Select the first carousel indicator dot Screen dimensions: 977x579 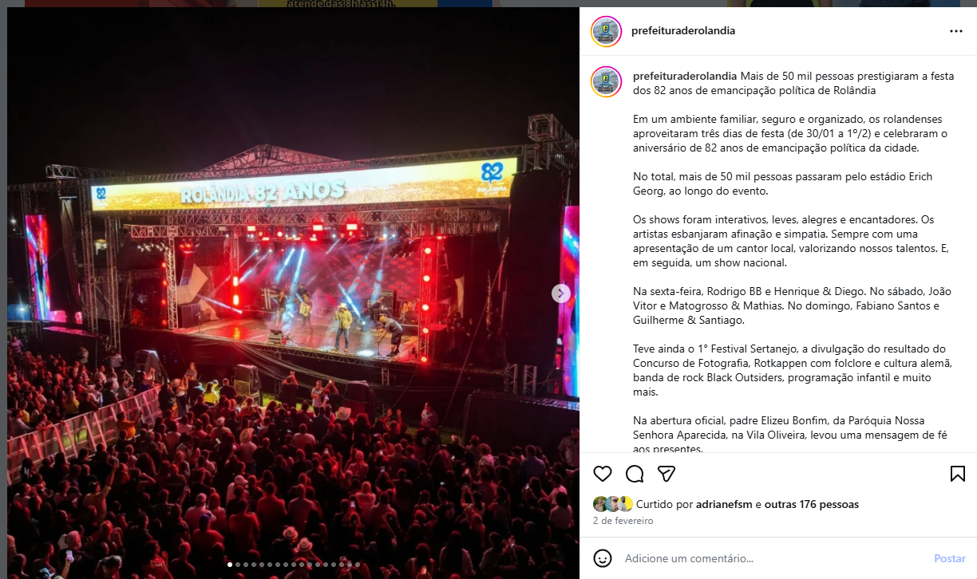click(230, 565)
